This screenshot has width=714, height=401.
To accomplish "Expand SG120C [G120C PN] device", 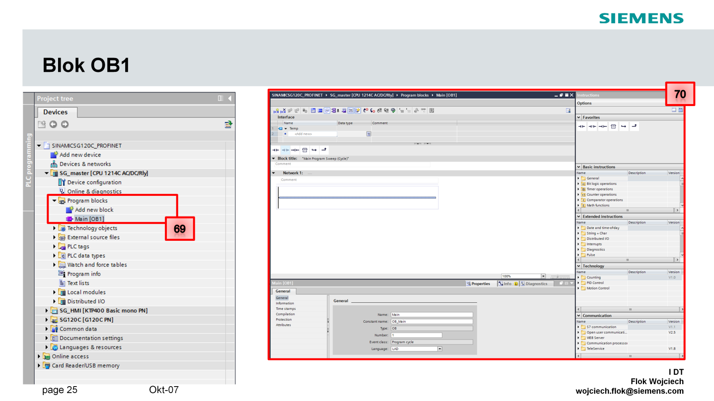I will click(47, 320).
